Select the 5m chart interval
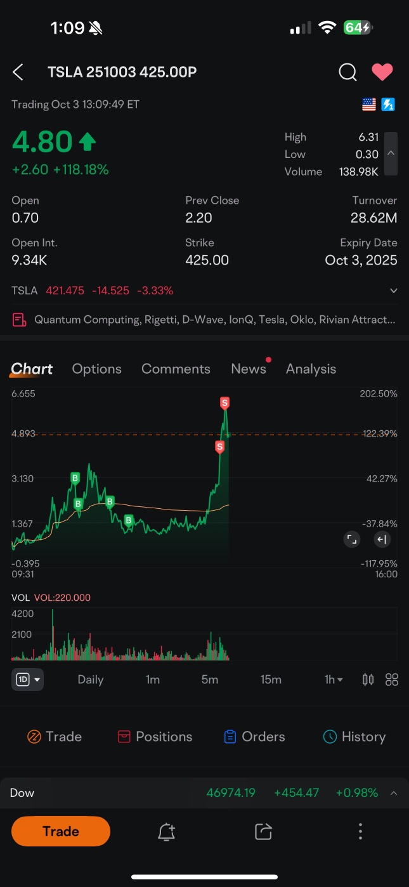 click(x=210, y=680)
